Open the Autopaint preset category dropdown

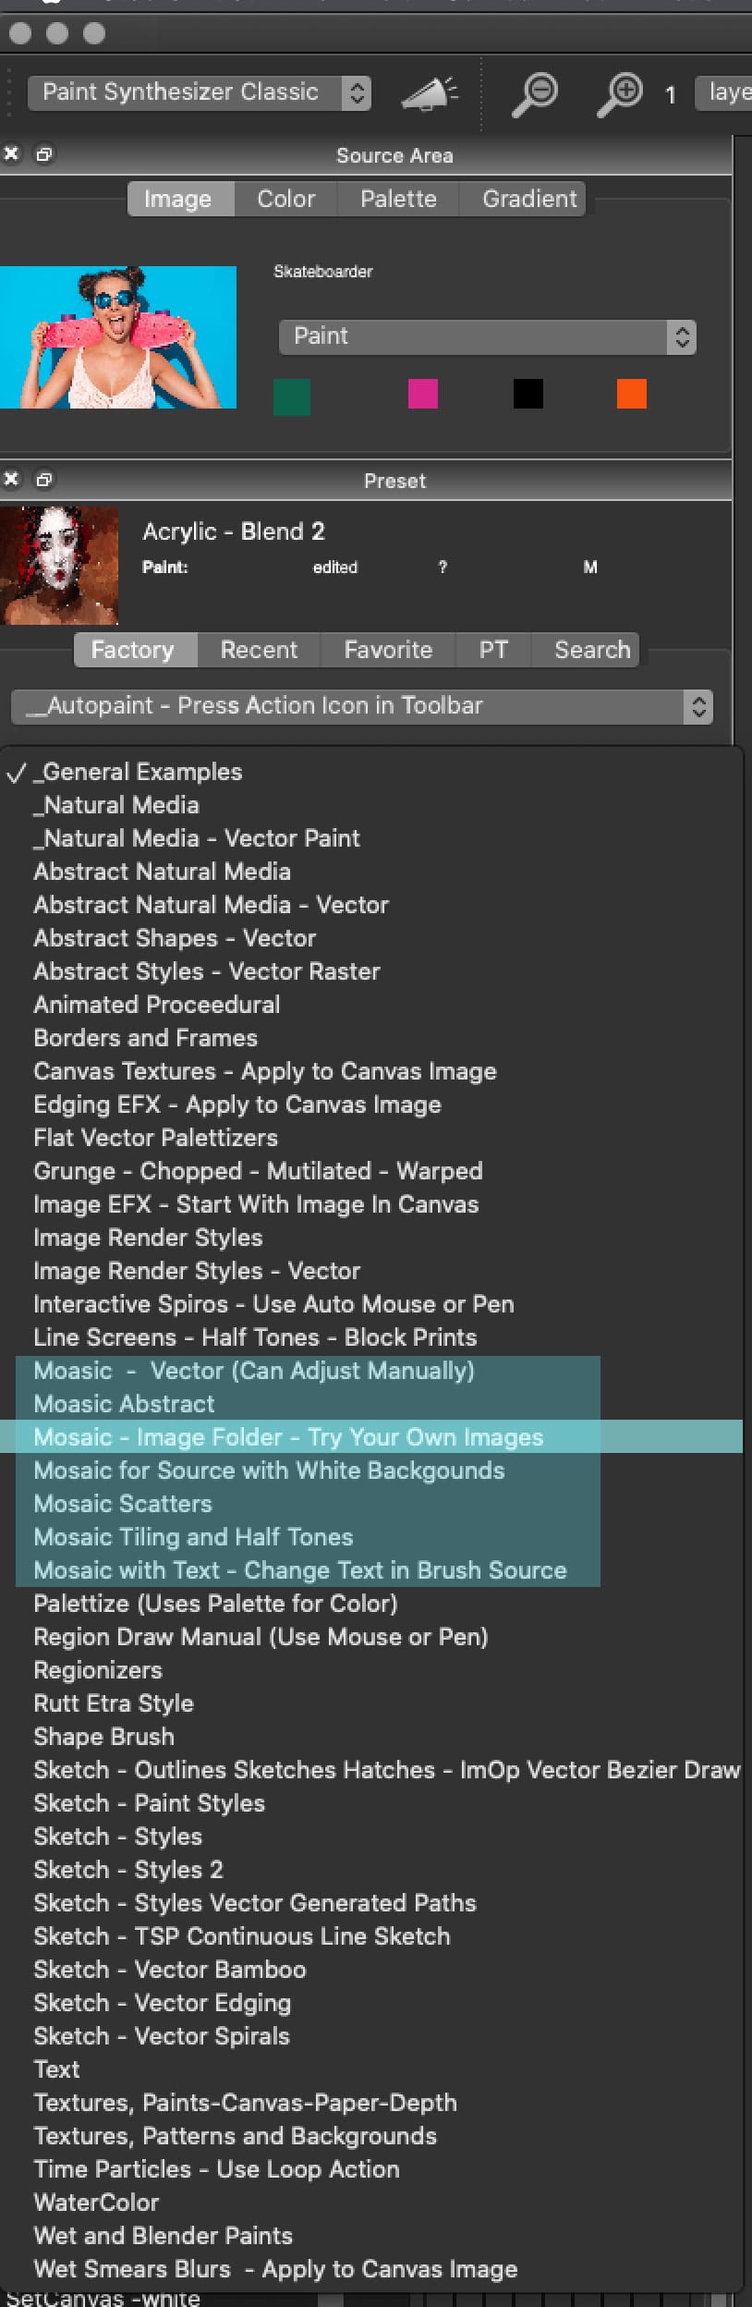361,706
